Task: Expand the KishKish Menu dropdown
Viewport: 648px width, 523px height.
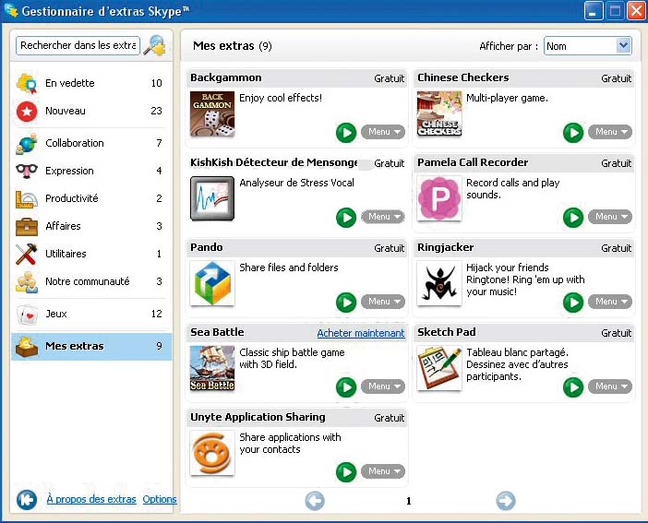Action: click(383, 217)
